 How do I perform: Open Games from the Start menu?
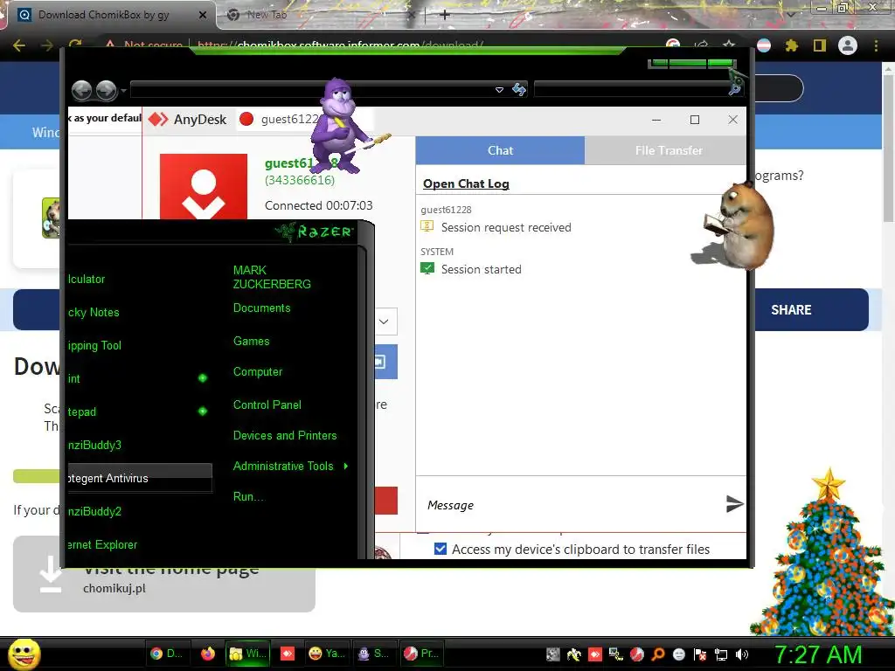point(251,342)
